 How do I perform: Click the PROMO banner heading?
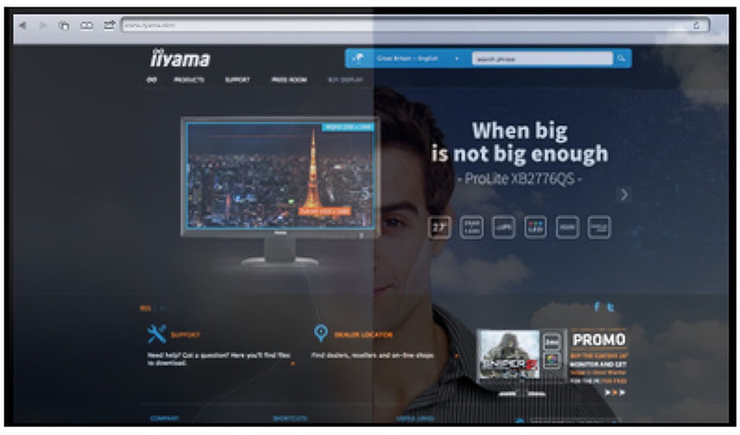coord(599,340)
